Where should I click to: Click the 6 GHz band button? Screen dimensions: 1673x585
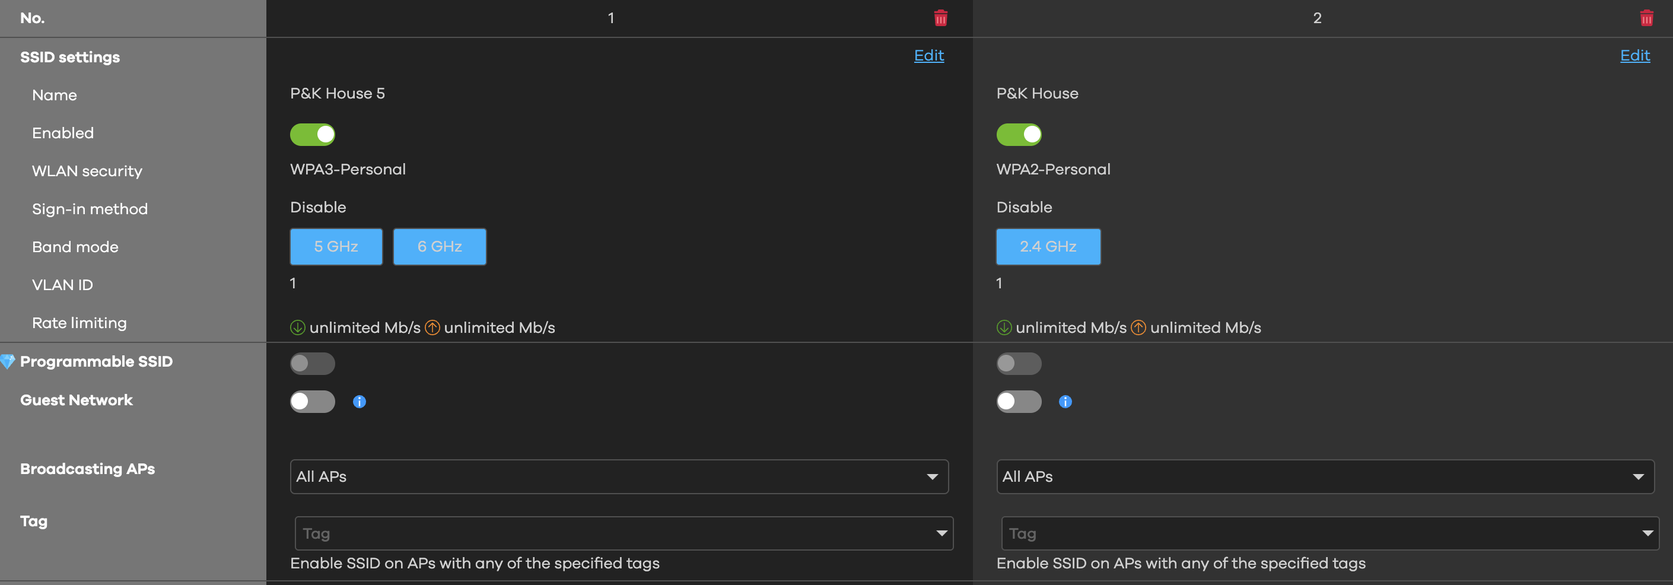point(440,247)
